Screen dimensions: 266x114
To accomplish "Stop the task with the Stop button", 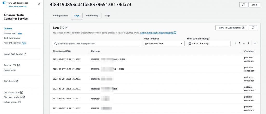I will pyautogui.click(x=254, y=5).
